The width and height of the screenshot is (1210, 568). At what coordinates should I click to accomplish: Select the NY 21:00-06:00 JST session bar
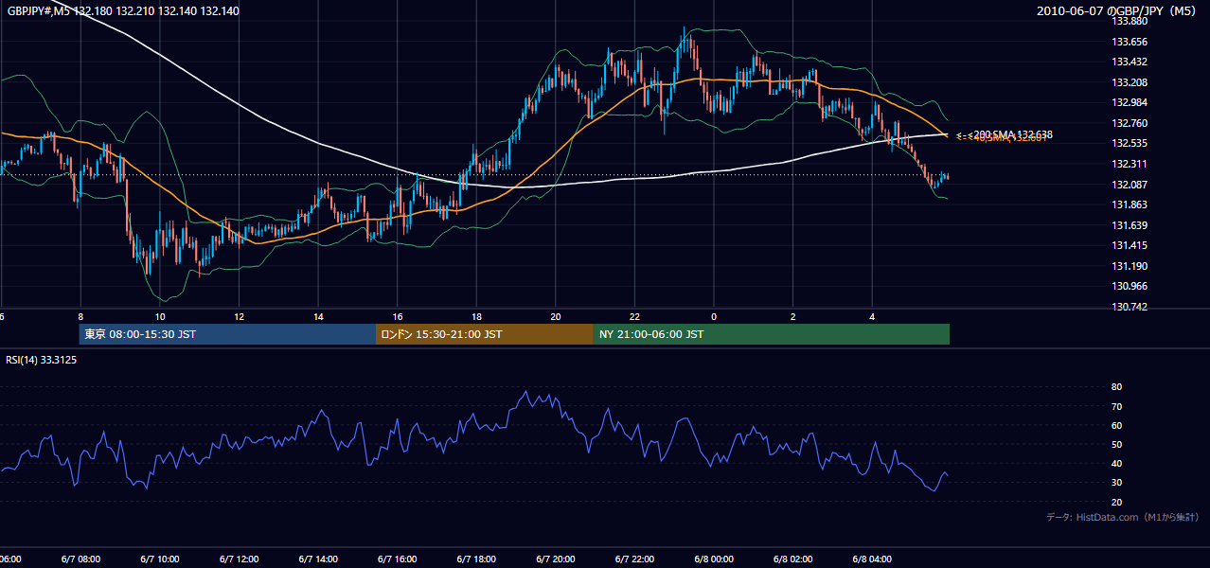click(x=772, y=334)
